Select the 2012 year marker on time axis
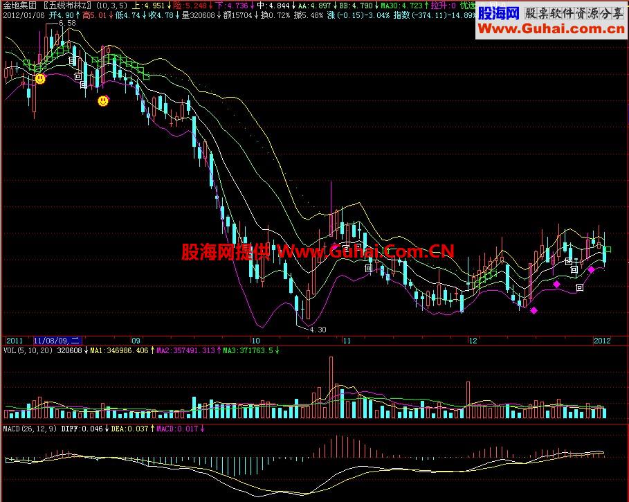Screen dimensions: 629x502 pyautogui.click(x=602, y=341)
